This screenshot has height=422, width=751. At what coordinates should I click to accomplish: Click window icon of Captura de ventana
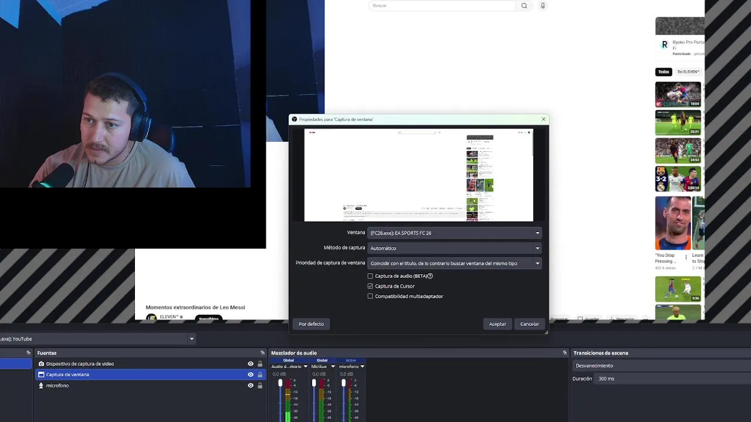(41, 375)
